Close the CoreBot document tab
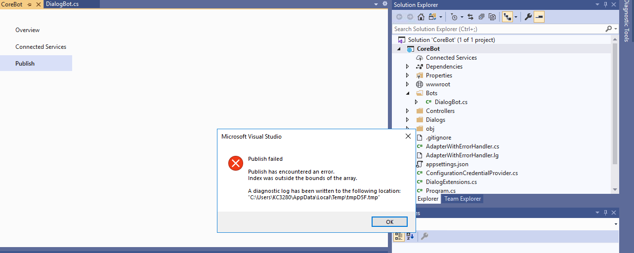 (39, 4)
